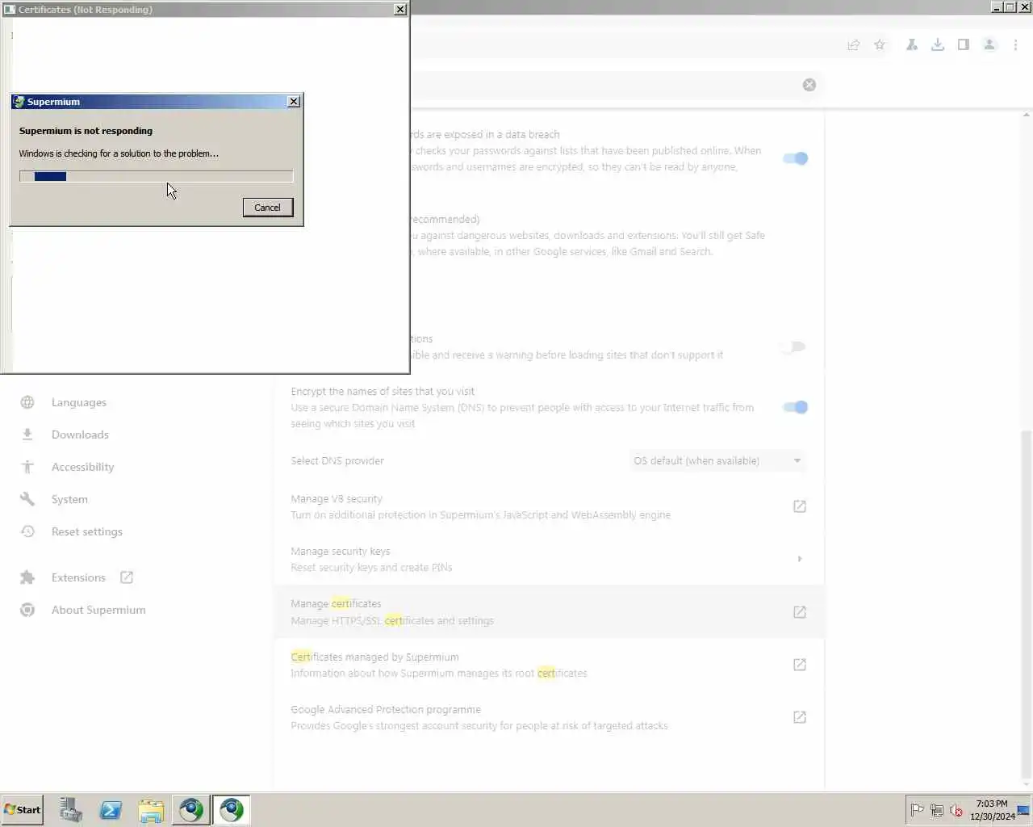Click the Accessibility person icon

pyautogui.click(x=27, y=467)
